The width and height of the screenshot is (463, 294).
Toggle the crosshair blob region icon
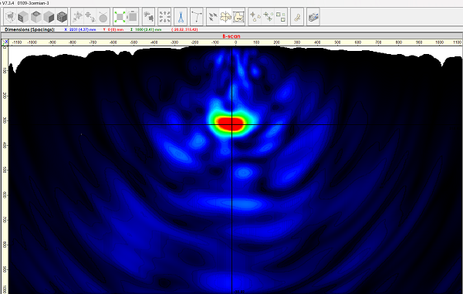(225, 17)
